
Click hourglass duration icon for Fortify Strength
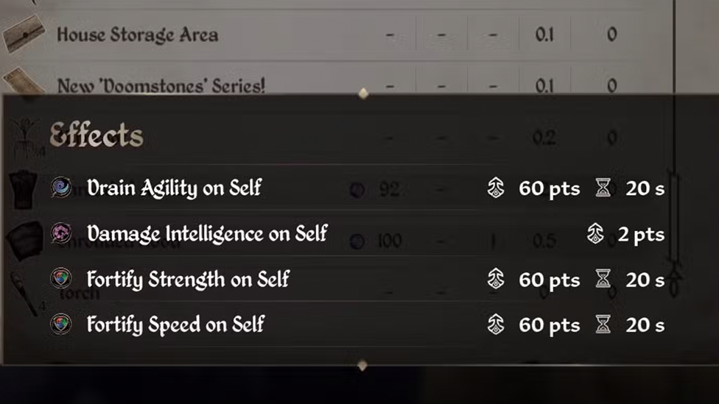point(603,280)
